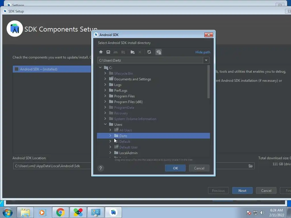
Task: Click the directory tree scrollbar
Action: pyautogui.click(x=208, y=81)
